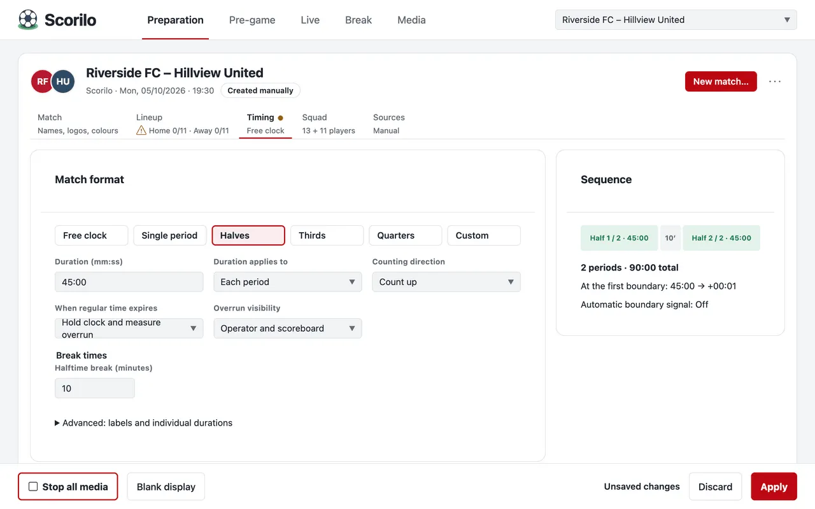Click the Apply button

click(x=774, y=487)
